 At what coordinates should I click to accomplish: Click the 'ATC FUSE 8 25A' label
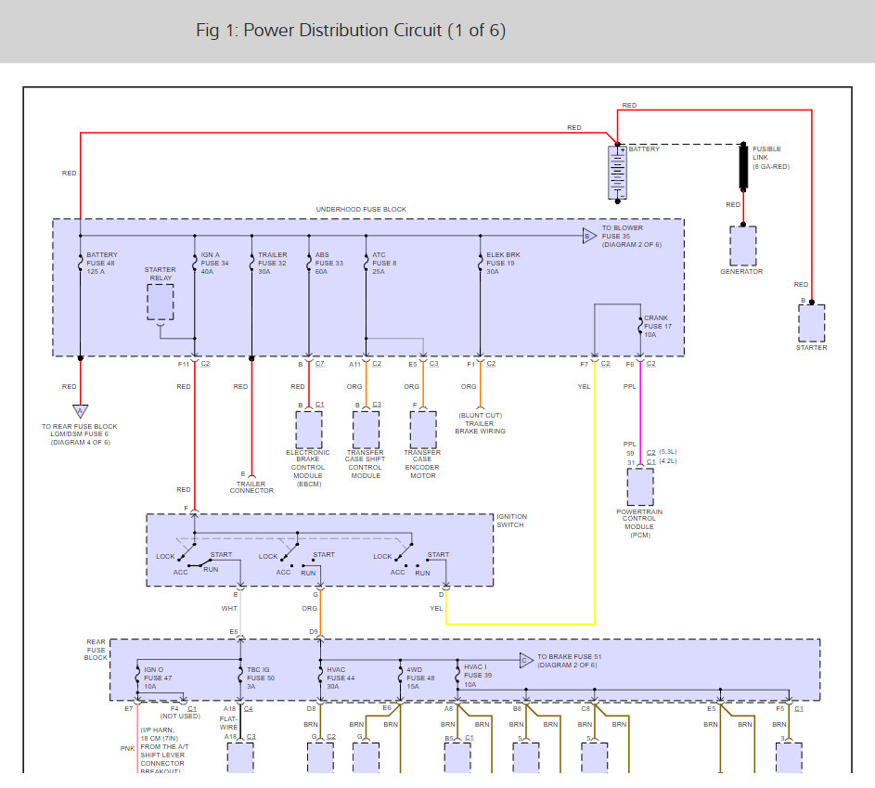click(x=384, y=263)
